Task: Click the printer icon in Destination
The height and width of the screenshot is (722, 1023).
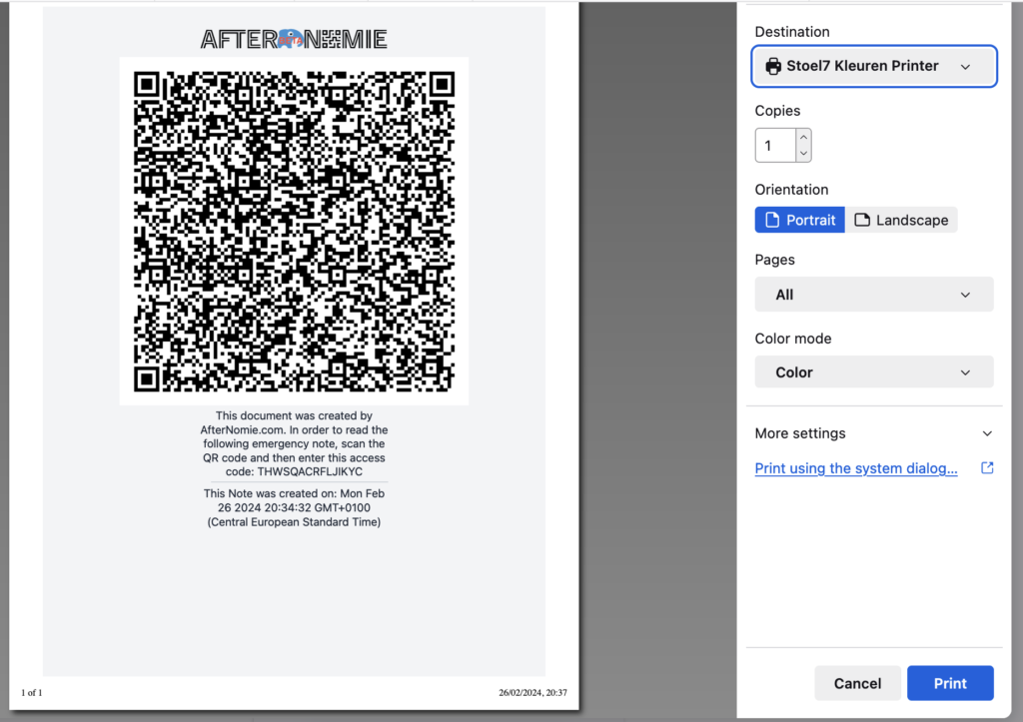Action: click(773, 66)
